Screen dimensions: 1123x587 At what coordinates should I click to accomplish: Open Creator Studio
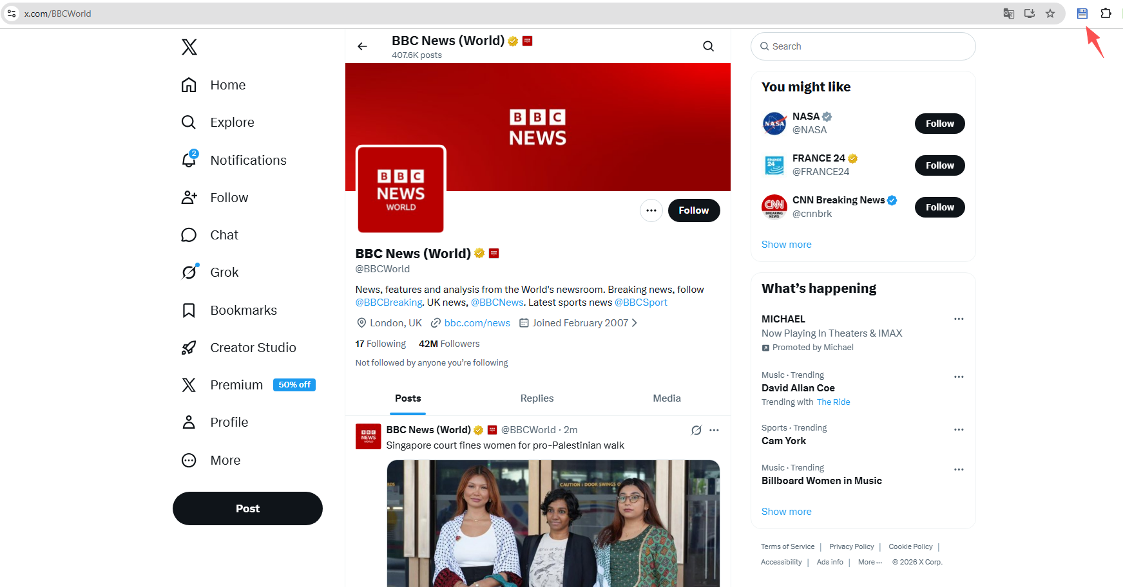click(239, 348)
